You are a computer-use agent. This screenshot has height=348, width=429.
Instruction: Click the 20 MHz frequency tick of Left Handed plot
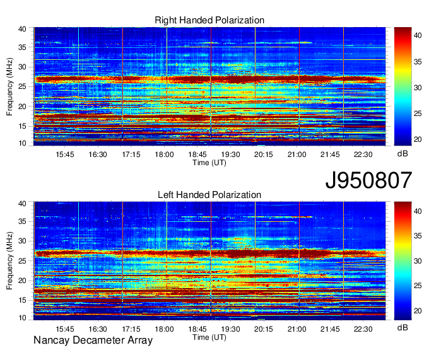[x=22, y=281]
